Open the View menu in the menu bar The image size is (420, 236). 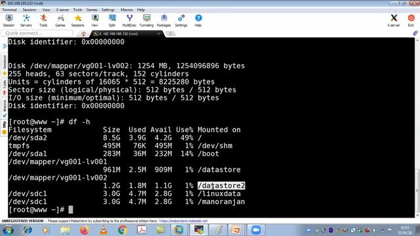coord(46,10)
